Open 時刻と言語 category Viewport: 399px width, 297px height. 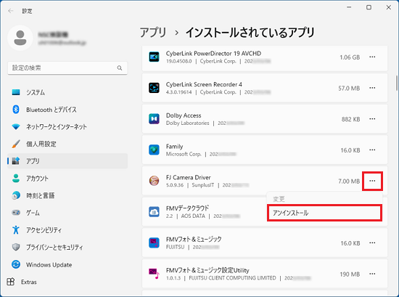(67, 195)
